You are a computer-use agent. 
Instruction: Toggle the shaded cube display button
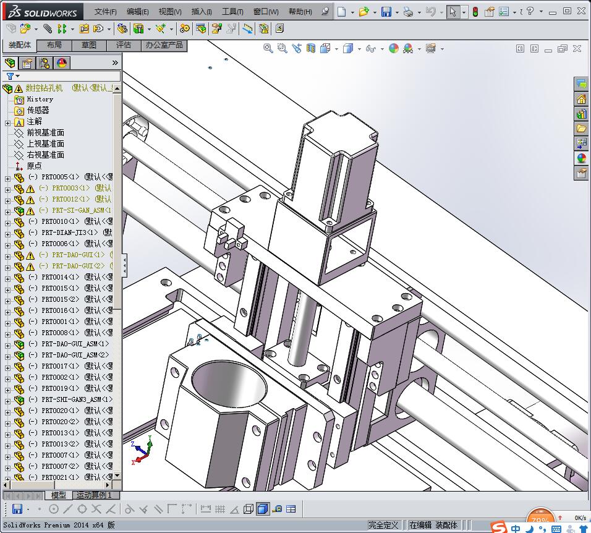[x=262, y=509]
